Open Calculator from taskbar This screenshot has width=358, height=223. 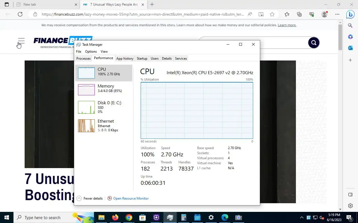pyautogui.click(x=184, y=217)
